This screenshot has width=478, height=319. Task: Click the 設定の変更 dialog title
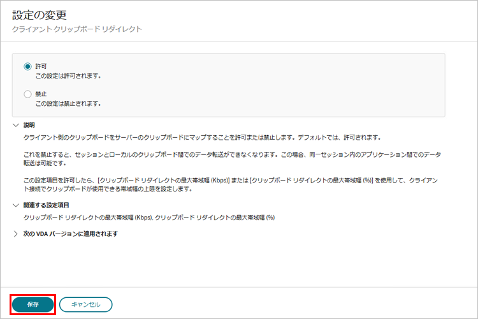(x=39, y=15)
